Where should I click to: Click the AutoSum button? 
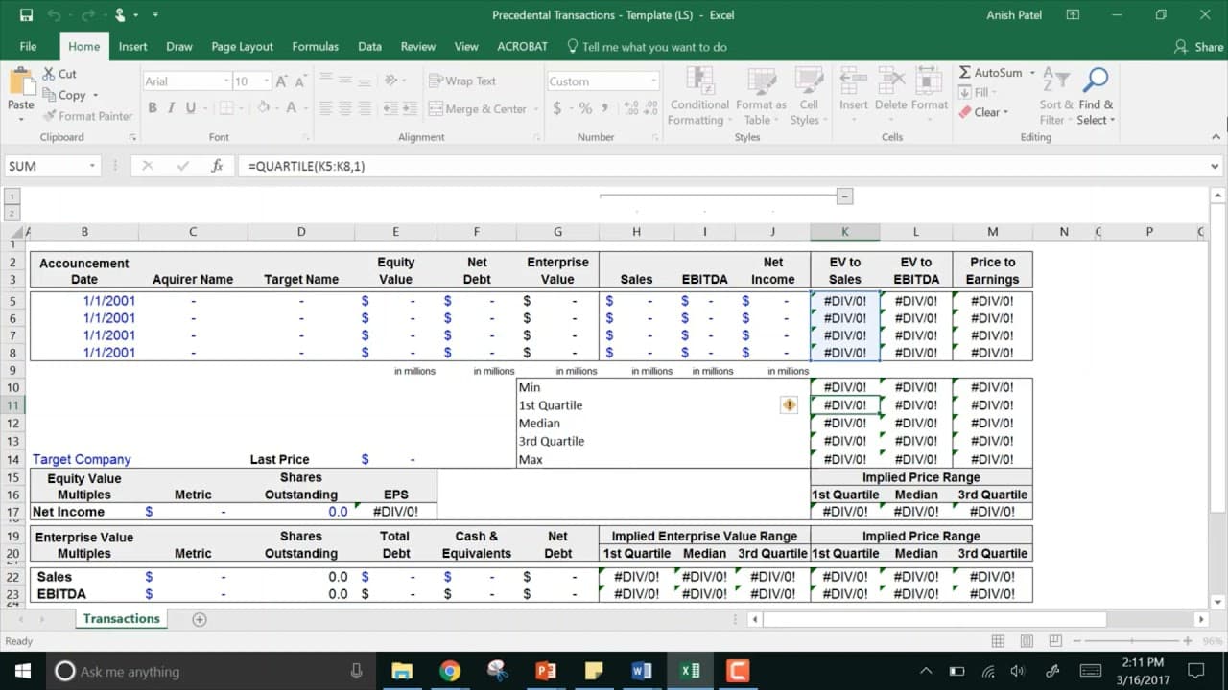coord(990,73)
